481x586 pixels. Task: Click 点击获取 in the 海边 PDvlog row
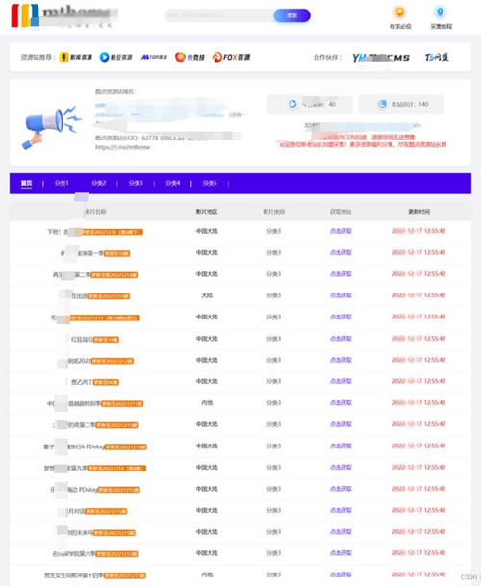click(x=341, y=489)
